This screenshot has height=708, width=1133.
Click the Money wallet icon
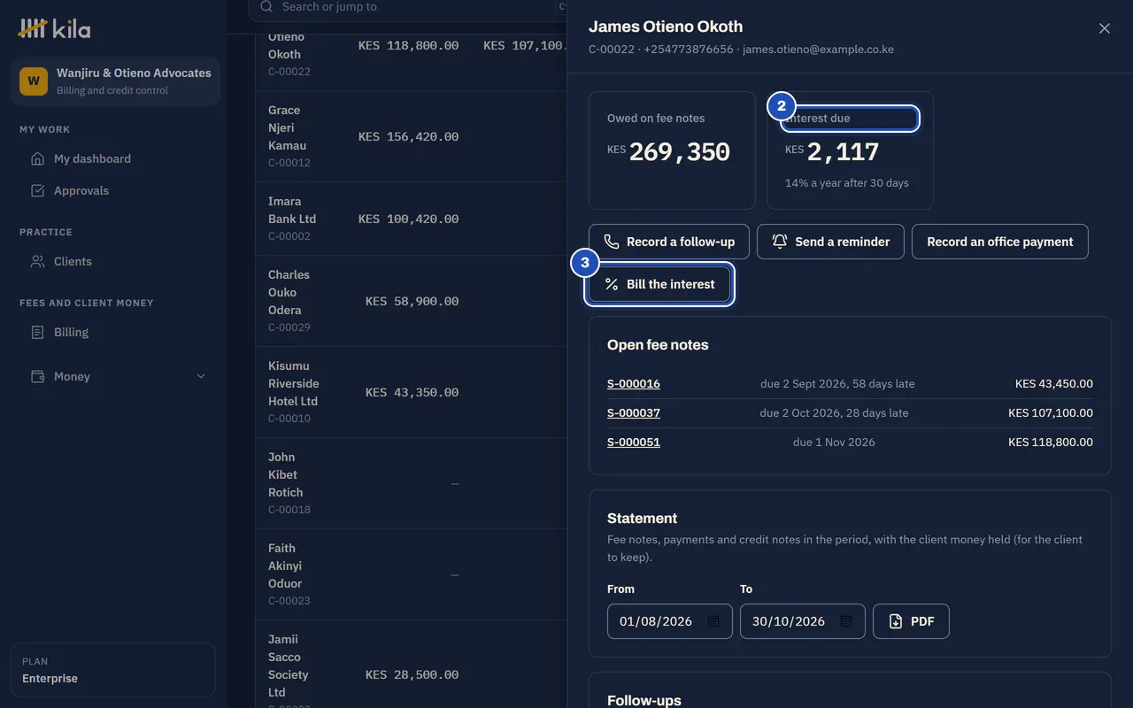tap(37, 376)
